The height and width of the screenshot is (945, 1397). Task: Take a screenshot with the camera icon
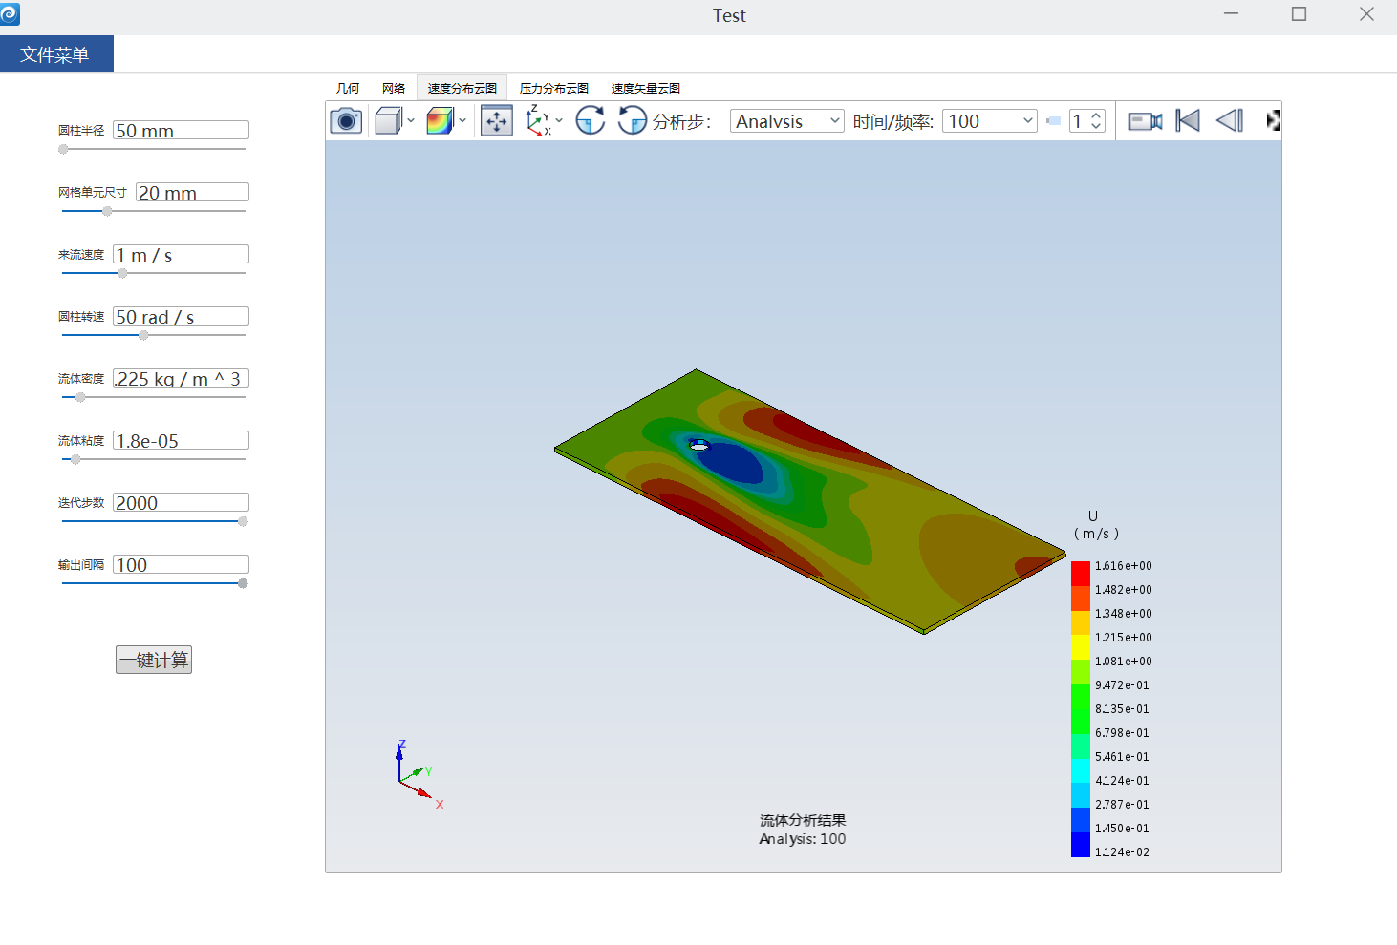point(346,121)
